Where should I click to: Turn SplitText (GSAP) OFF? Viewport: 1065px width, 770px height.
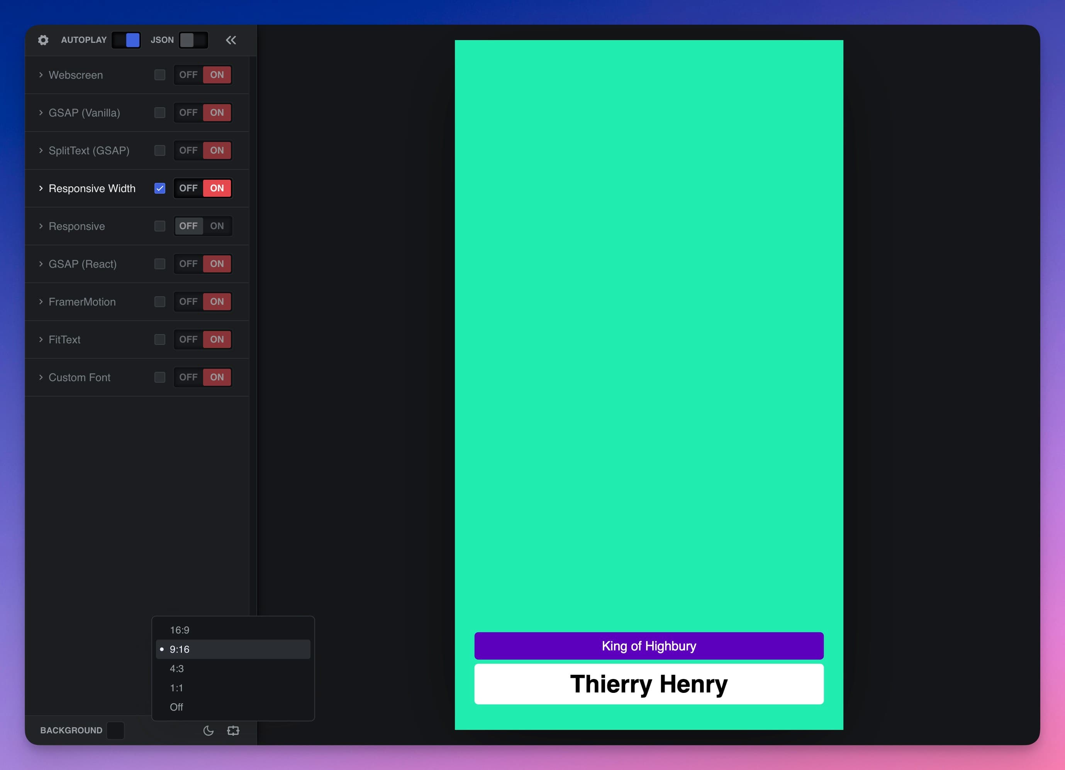coord(188,150)
